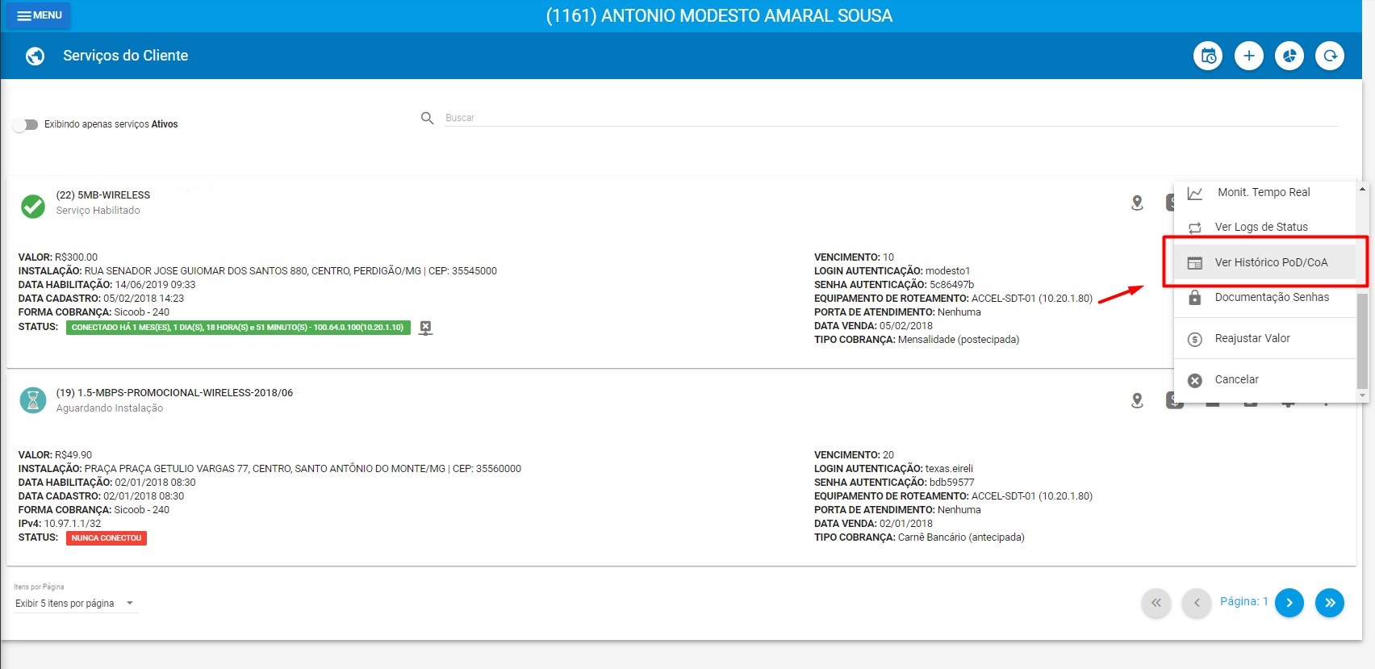
Task: Refresh the client services list
Action: tap(1330, 56)
